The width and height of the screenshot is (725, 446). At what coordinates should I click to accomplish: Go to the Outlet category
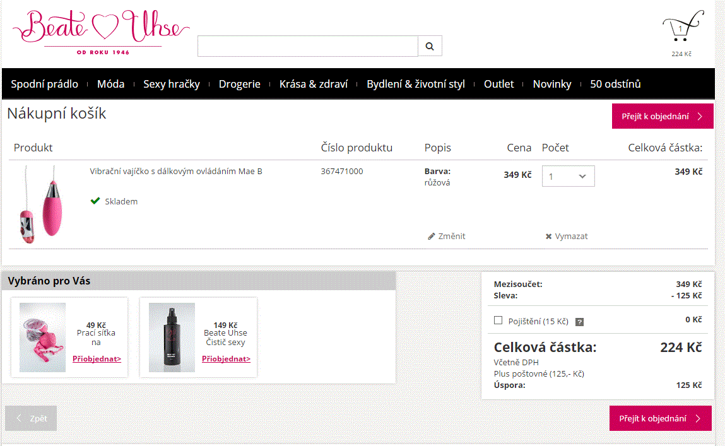point(499,84)
